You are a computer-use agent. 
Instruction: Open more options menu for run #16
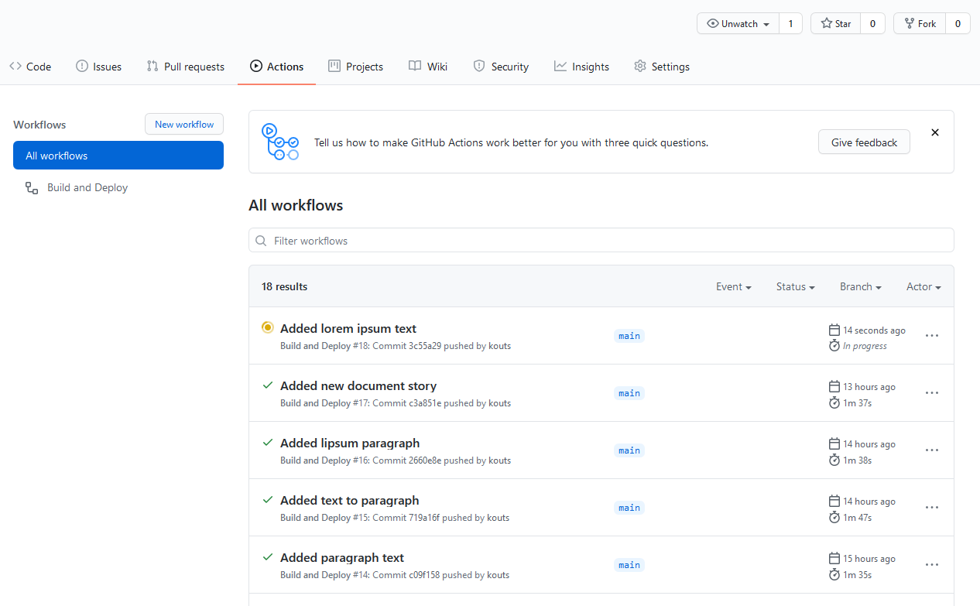pos(932,450)
